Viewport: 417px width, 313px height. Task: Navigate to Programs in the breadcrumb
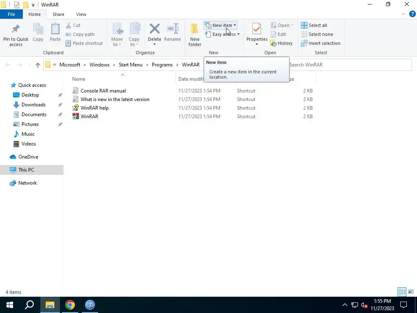coord(162,65)
